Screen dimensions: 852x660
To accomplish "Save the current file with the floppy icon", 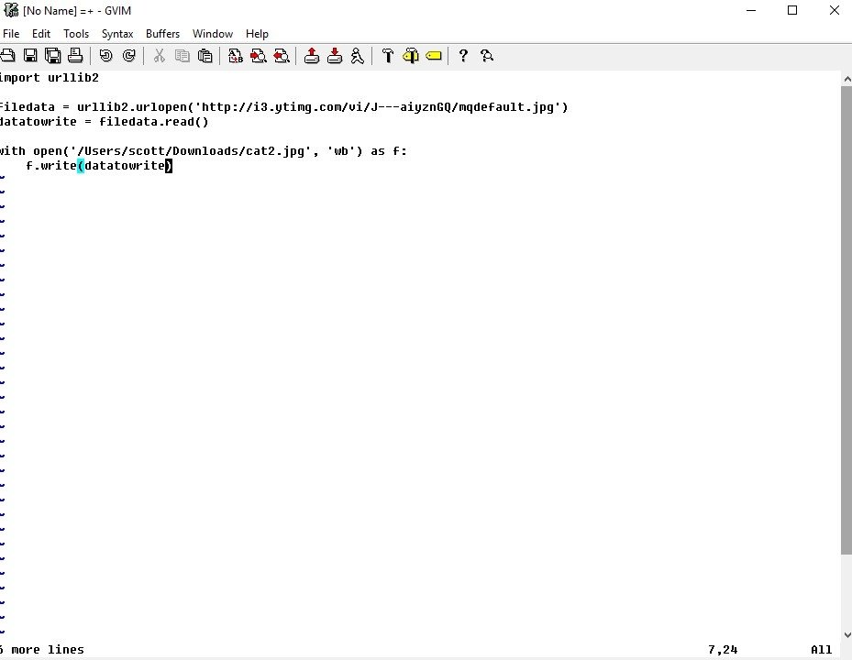I will (x=30, y=55).
